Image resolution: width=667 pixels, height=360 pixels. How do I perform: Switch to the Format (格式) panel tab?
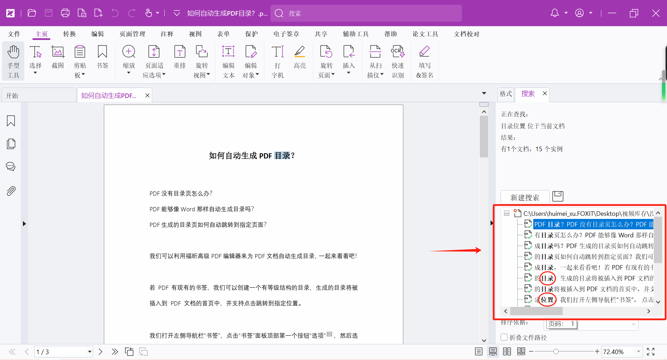[506, 94]
